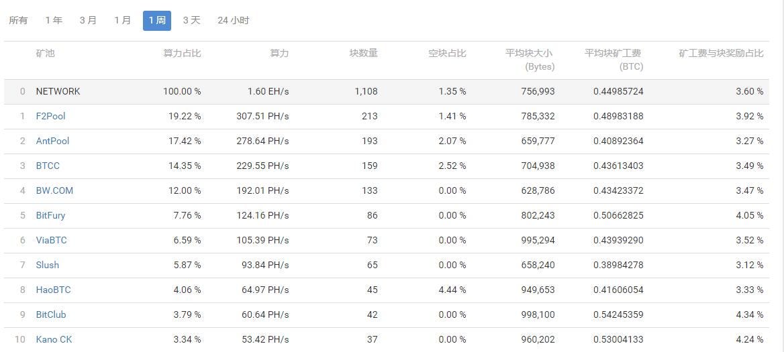Open the Kano CK pool link
This screenshot has height=352, width=784.
coord(54,339)
